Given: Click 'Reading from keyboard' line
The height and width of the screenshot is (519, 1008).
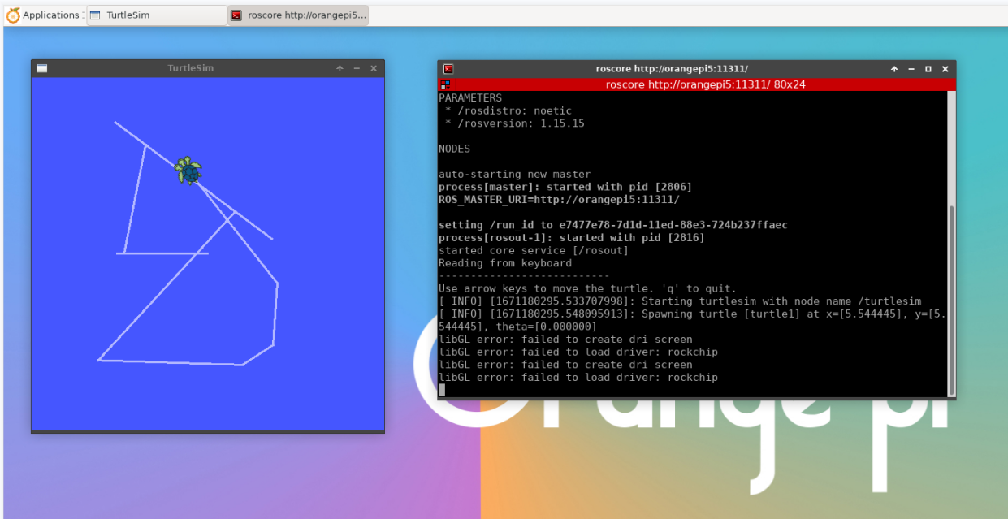Looking at the screenshot, I should coord(505,262).
